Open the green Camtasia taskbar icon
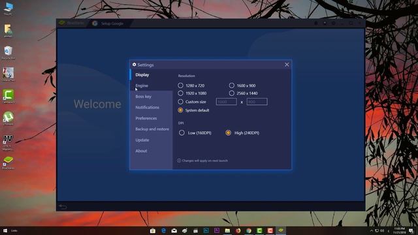The height and width of the screenshot is (235, 418). point(259,230)
